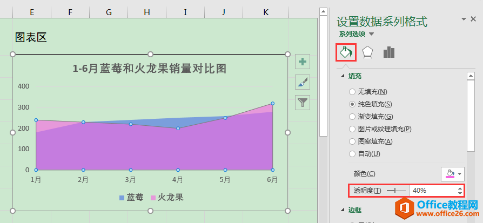Viewport: 483px width, 223px height.
Task: Select the 自动 fill radio option
Action: point(352,154)
